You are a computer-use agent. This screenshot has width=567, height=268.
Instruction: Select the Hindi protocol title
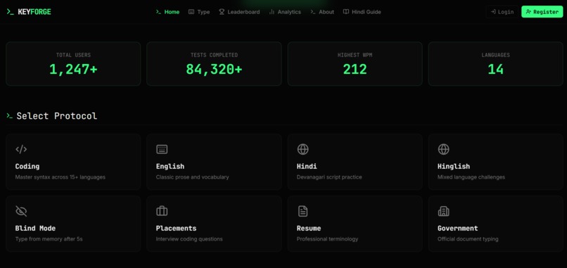[307, 167]
